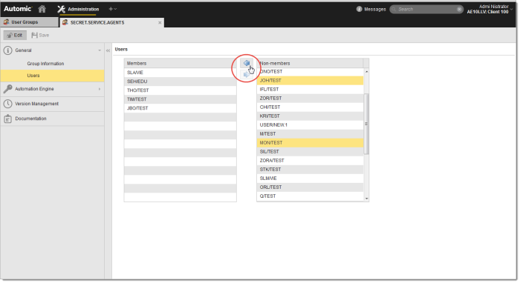Screen dimensions: 520x283
Task: Click the Non-members scrollbar up arrow
Action: pos(366,71)
